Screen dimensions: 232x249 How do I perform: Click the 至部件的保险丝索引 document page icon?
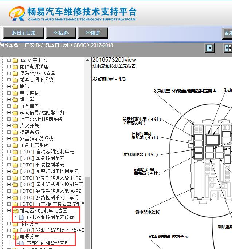tap(21, 243)
